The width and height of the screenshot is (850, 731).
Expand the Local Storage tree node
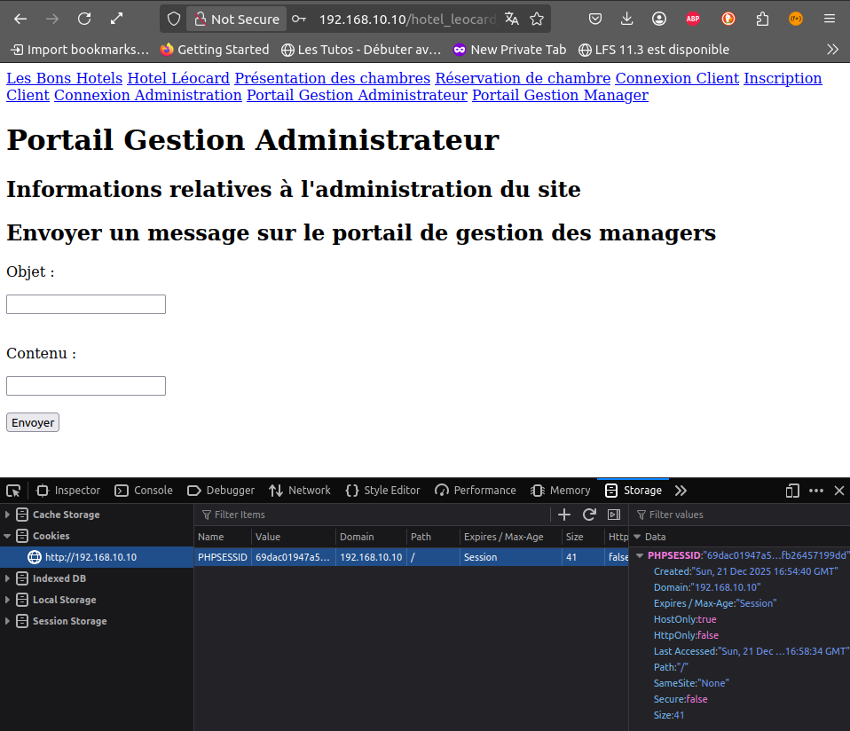8,600
